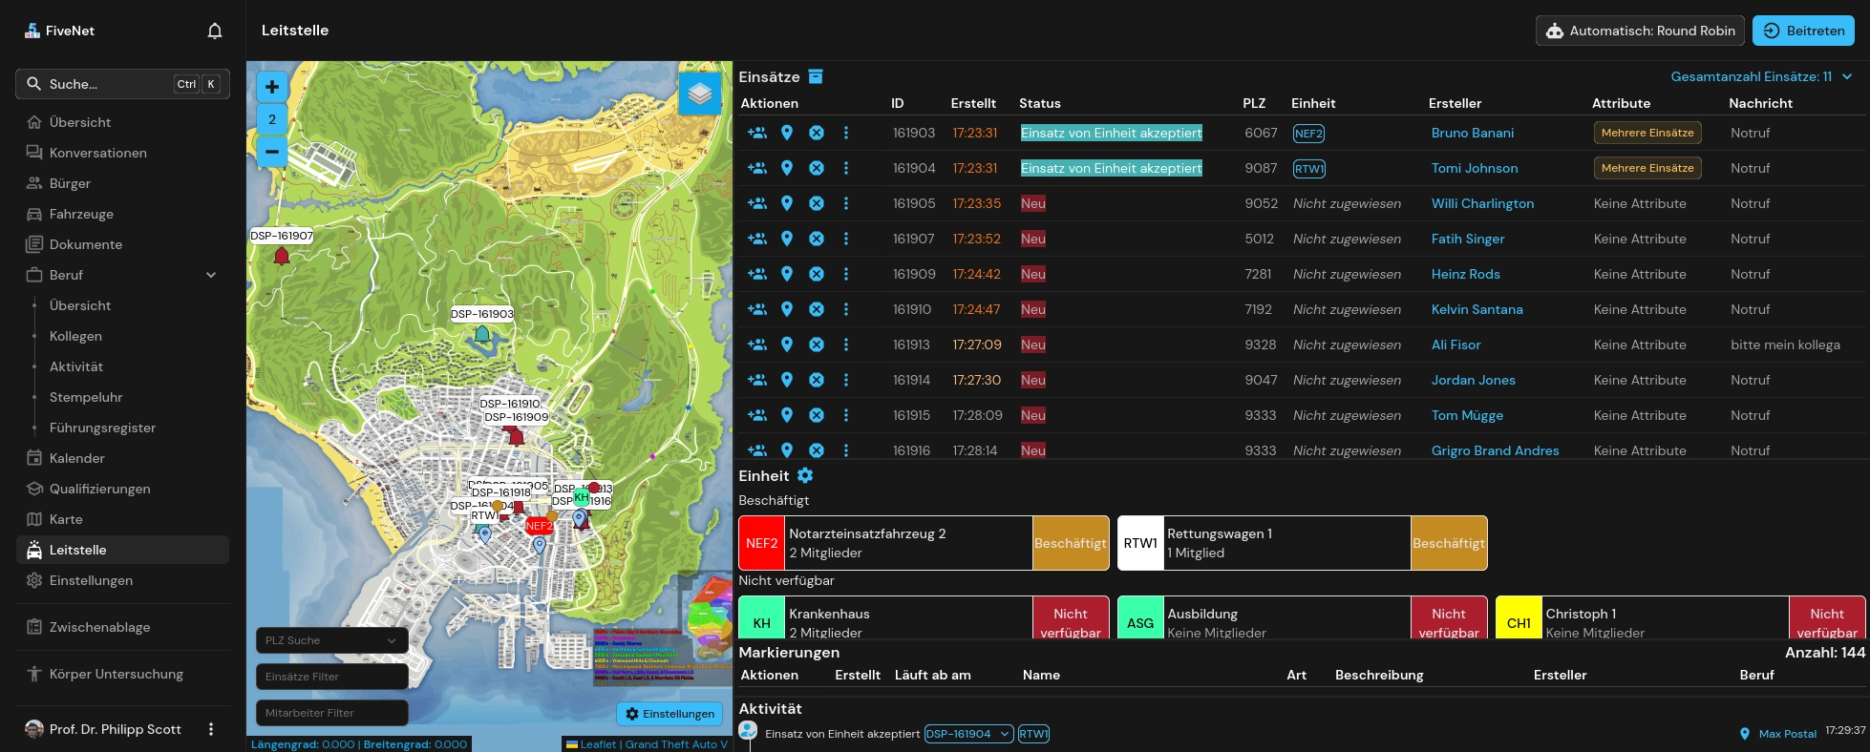Click the KH marker on the map
Screen dimensions: 1870x752
point(582,497)
